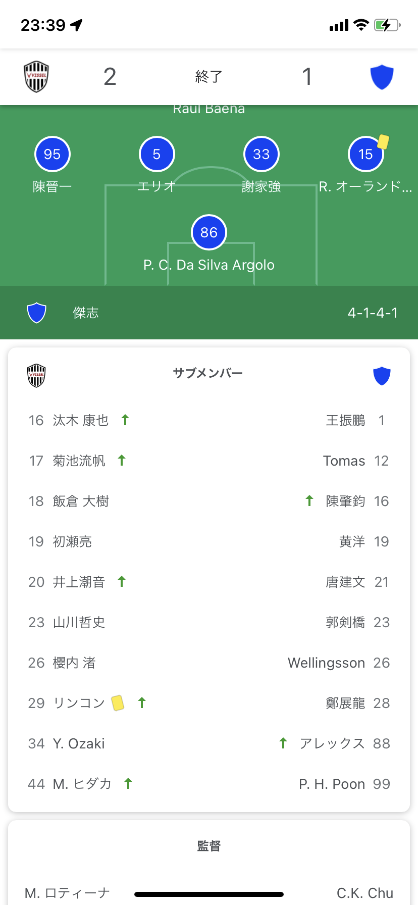Tap blue shield icon beside 傑志 team name

[x=36, y=313]
